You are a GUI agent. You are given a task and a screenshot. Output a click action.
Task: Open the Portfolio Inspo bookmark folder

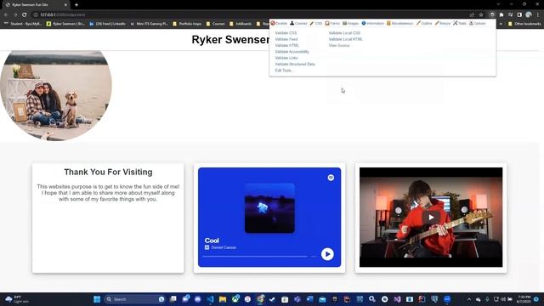coord(187,24)
